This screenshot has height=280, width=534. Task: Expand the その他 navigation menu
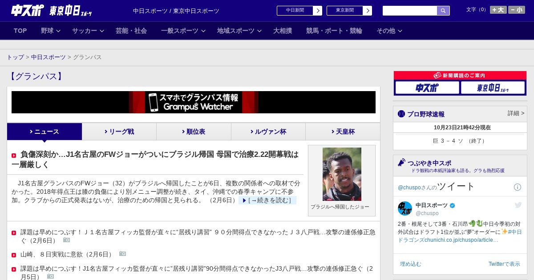point(389,31)
